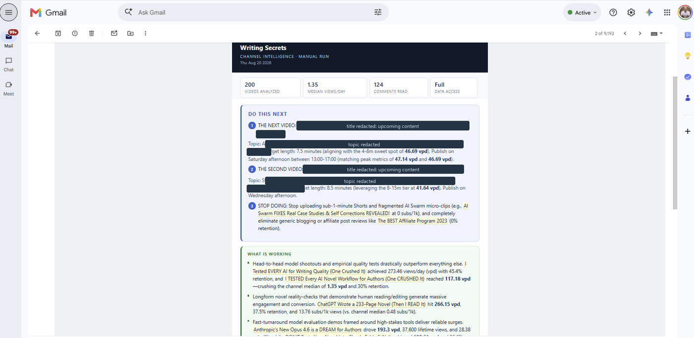
Task: Open Gmail settings gear
Action: [631, 12]
